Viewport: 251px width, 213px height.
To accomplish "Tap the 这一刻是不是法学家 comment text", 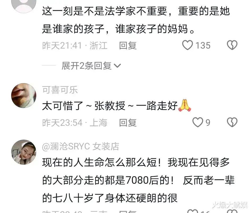I will click(x=136, y=20).
